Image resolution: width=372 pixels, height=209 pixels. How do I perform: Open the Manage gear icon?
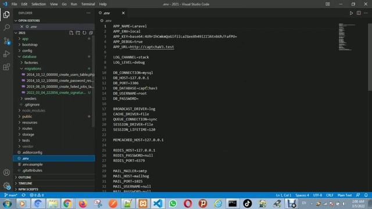[x=6, y=186]
